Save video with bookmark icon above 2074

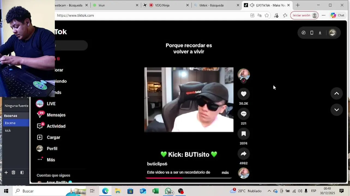click(x=243, y=134)
